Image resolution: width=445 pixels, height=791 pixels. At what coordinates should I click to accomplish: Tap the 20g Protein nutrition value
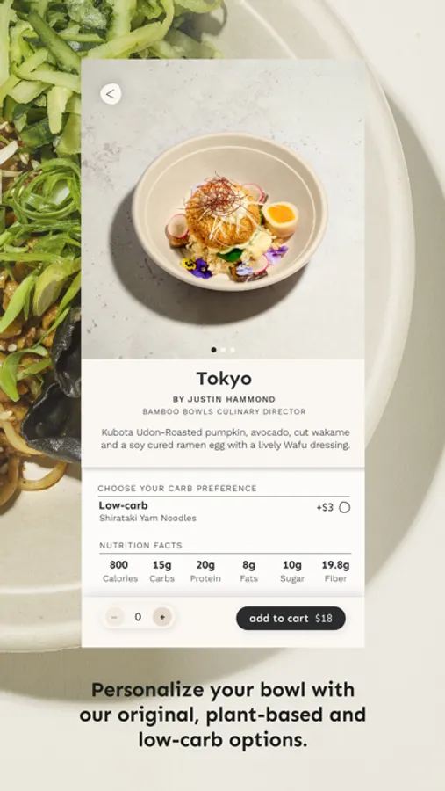tap(205, 571)
